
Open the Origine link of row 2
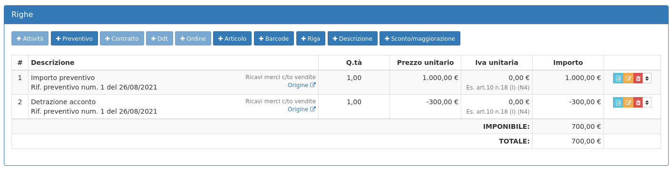(x=302, y=109)
